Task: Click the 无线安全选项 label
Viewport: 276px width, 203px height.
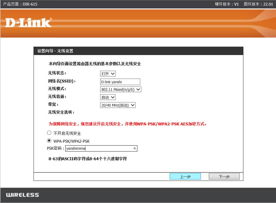Action: tap(61, 112)
